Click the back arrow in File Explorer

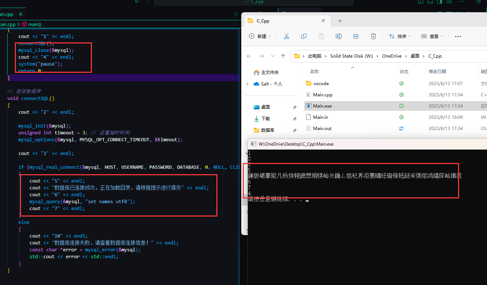[x=249, y=56]
